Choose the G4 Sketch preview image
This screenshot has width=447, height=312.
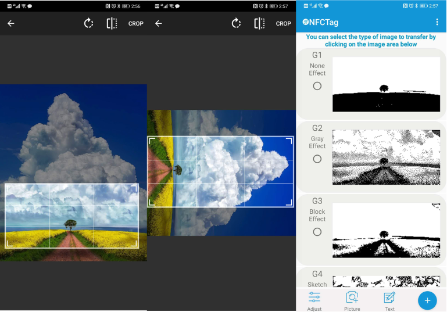coord(387,281)
